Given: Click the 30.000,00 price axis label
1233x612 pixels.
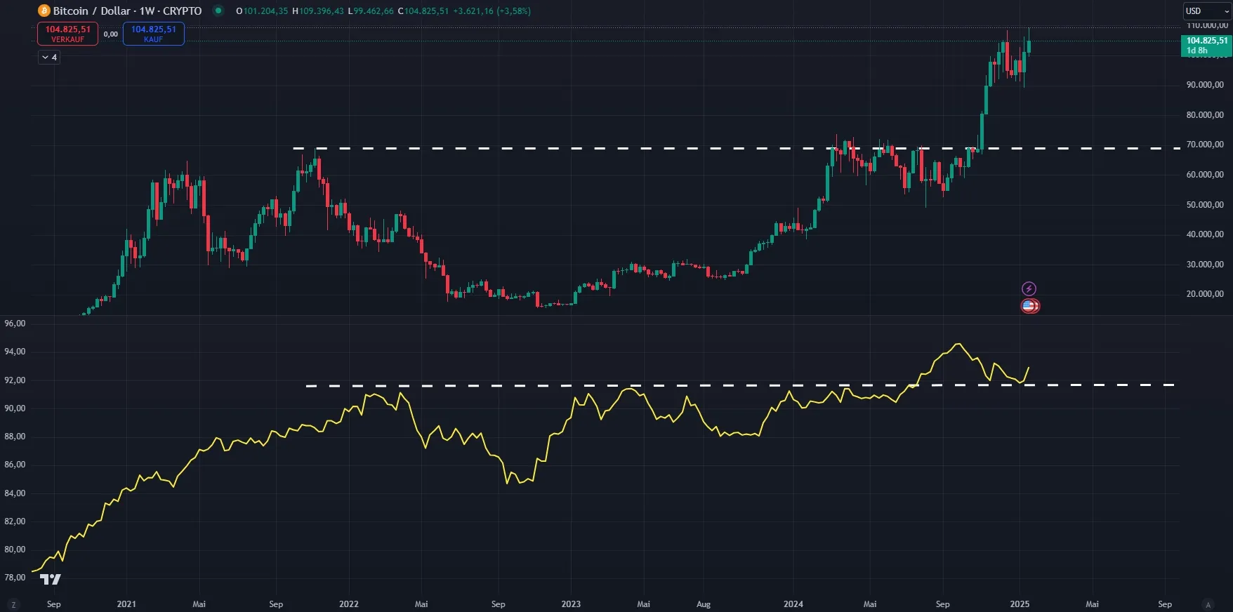Looking at the screenshot, I should pos(1205,265).
